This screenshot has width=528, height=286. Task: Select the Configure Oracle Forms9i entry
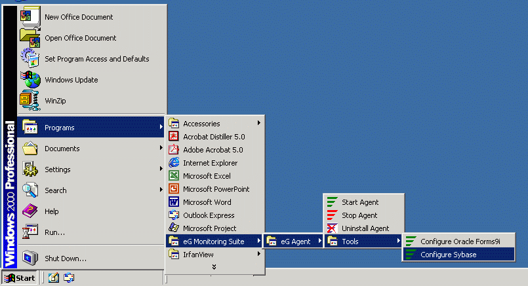pyautogui.click(x=458, y=241)
